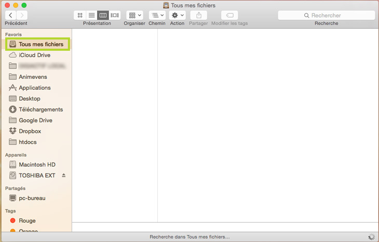Viewport: 379px width, 242px height.
Task: Select the Rouge red tag
Action: pyautogui.click(x=27, y=221)
